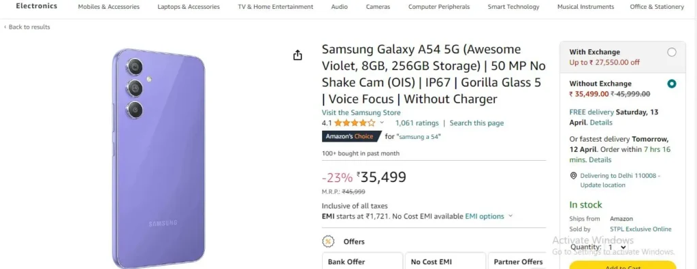Open Mobiles & Accessories menu
This screenshot has height=269, width=697.
tap(109, 7)
